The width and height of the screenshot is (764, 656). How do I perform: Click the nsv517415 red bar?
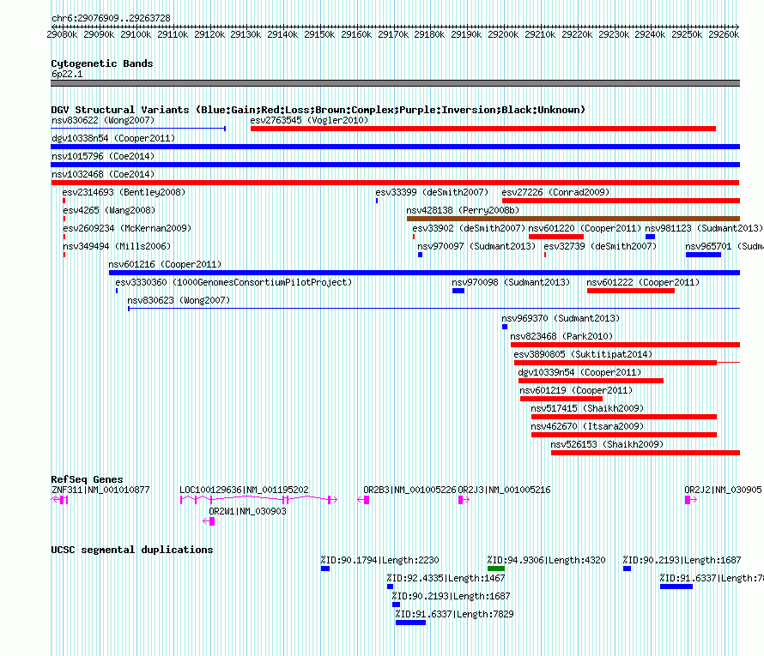[x=624, y=417]
